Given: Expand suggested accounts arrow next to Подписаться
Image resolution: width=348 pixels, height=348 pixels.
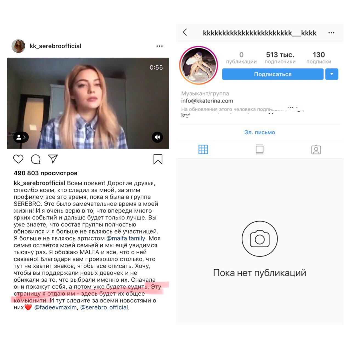Looking at the screenshot, I should point(332,74).
